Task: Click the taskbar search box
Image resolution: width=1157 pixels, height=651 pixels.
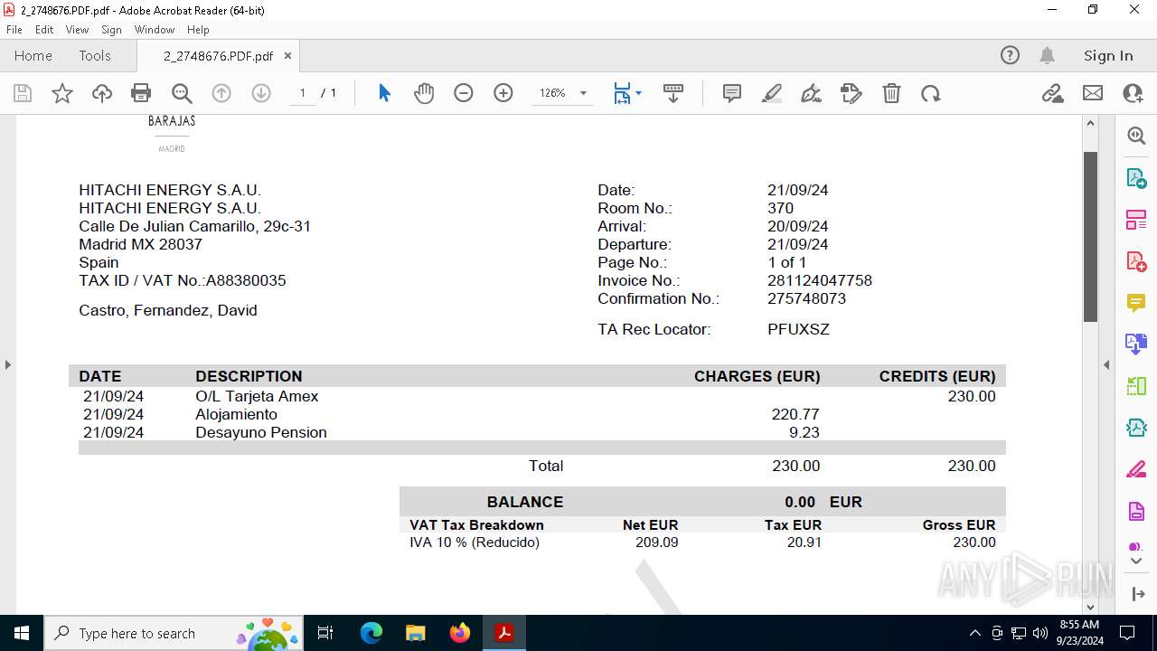Action: [x=174, y=633]
